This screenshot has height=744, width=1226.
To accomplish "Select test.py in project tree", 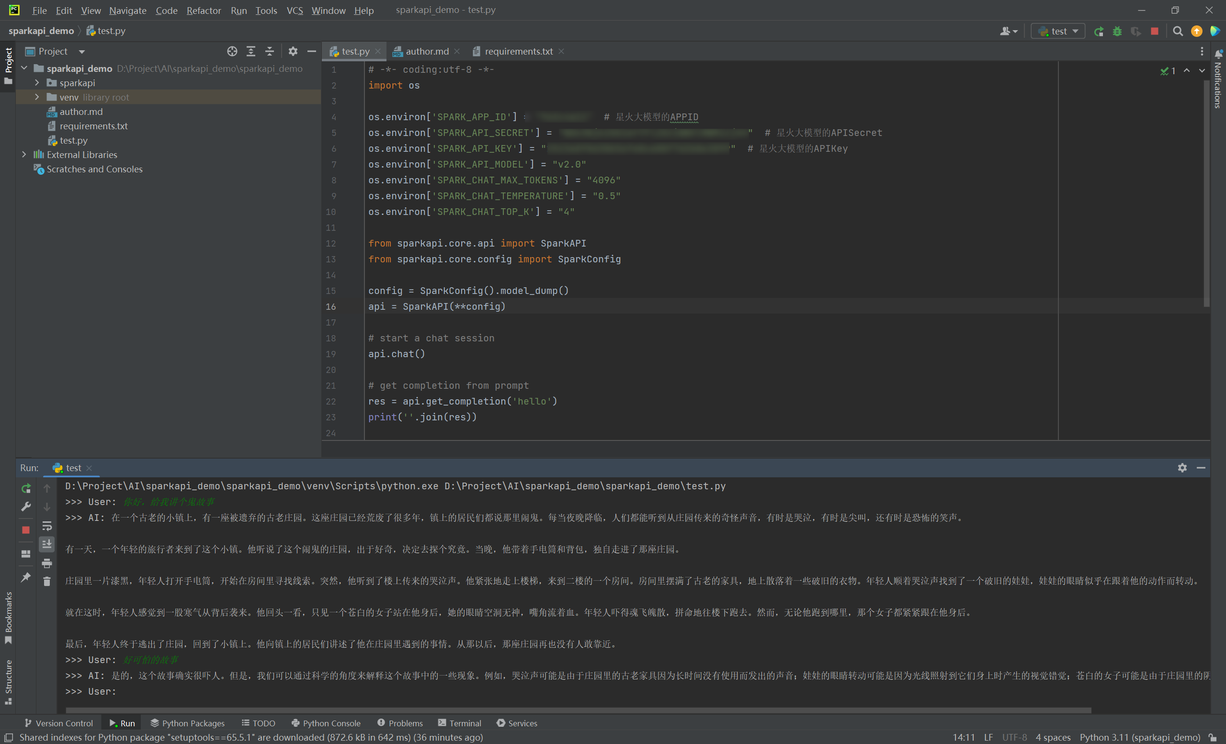I will click(73, 140).
